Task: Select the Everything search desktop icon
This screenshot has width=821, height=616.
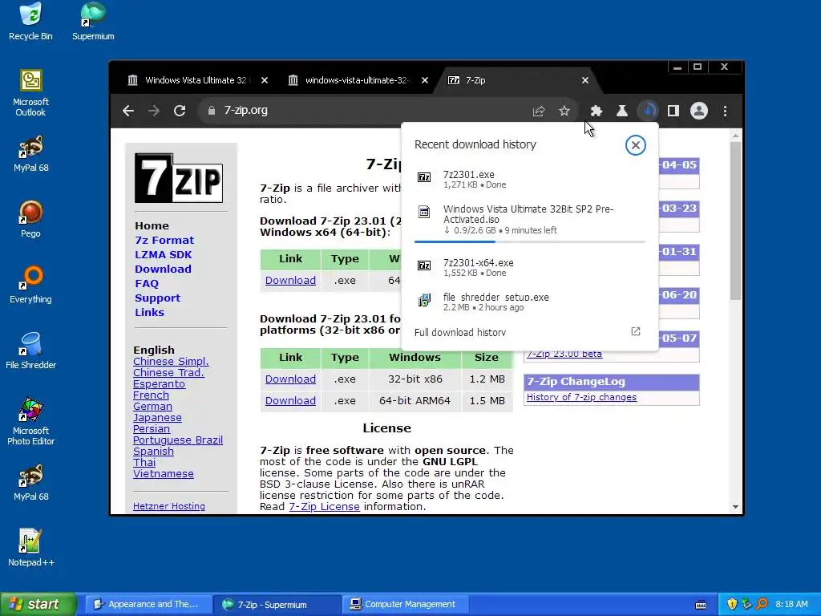Action: [x=30, y=285]
